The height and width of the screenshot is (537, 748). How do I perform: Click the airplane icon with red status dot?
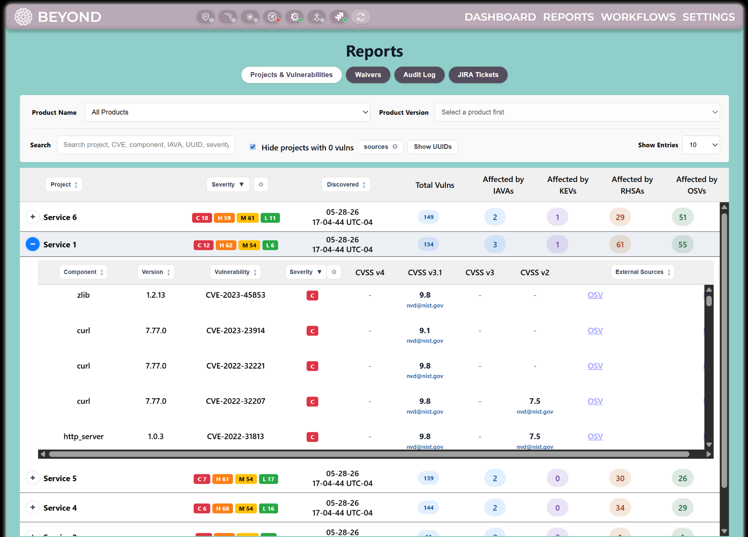click(x=272, y=17)
